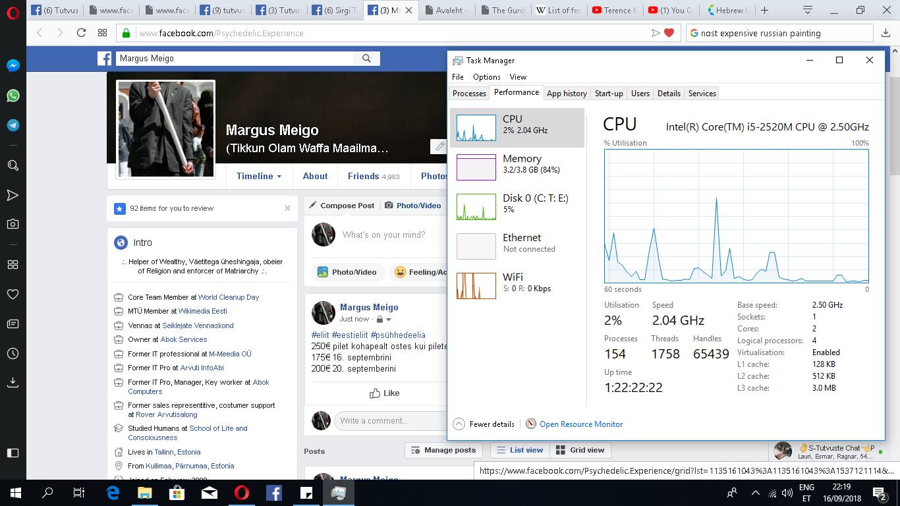Switch to App history tab
Screen dimensions: 900x506
tap(567, 94)
